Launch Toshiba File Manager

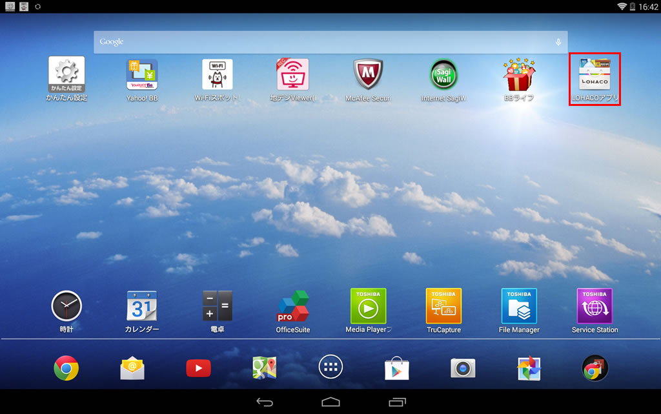coord(519,306)
